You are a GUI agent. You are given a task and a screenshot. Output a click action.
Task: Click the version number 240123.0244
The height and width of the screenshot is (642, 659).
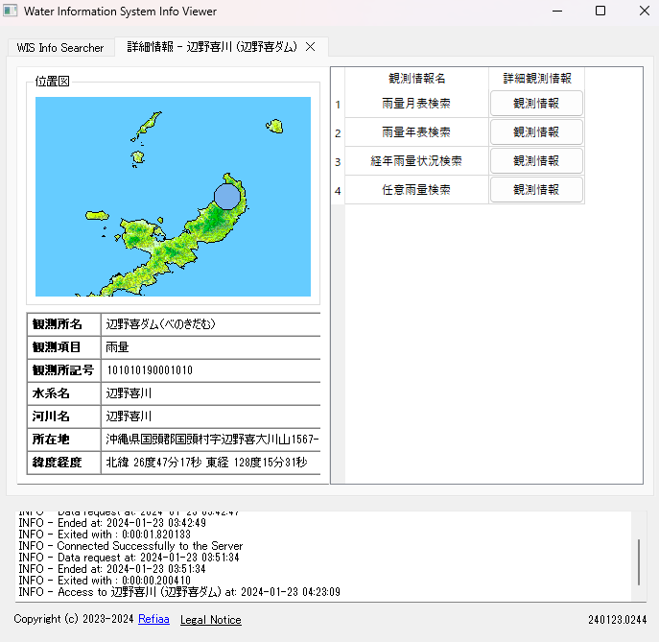coord(617,620)
